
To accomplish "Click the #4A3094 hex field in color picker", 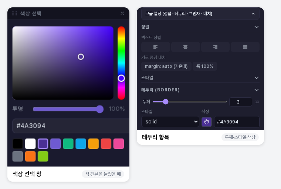I will [x=71, y=126].
